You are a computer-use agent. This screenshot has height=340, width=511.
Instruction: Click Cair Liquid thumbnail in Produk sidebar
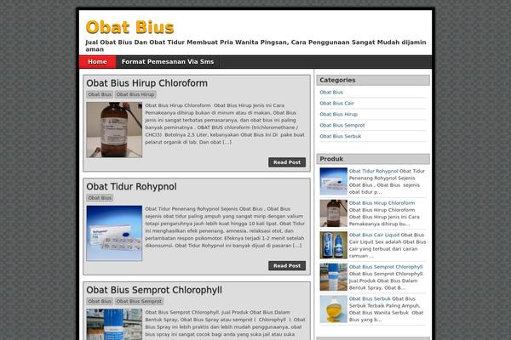point(333,245)
